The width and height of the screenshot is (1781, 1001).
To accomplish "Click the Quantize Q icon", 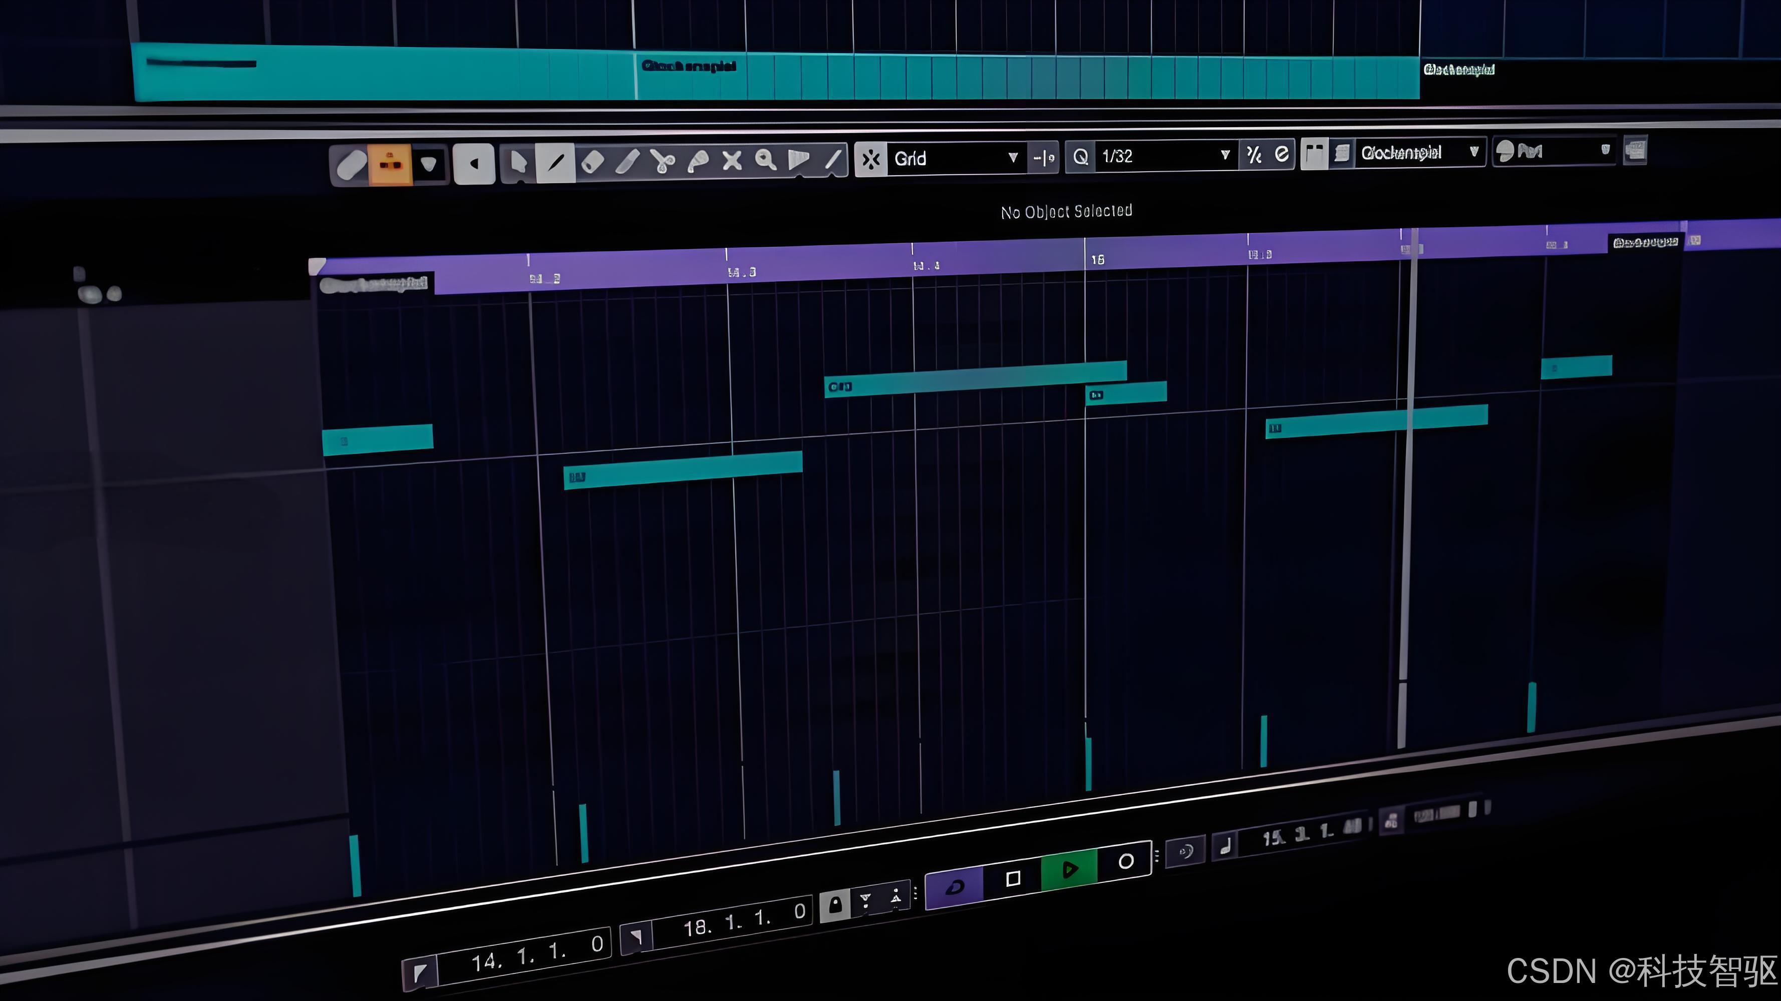I will pyautogui.click(x=1081, y=157).
